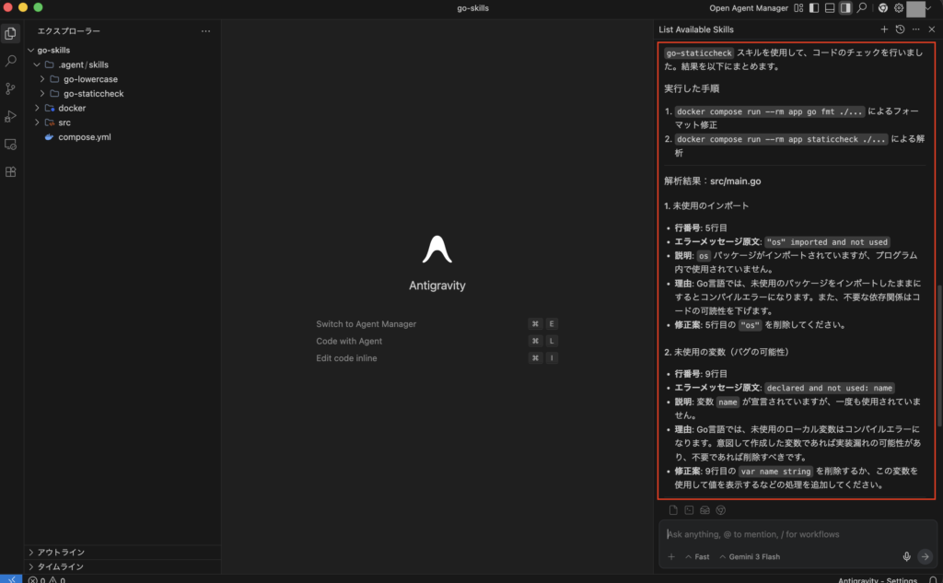Toggle the bottom panel visibility
Viewport: 943px width, 583px height.
click(830, 8)
